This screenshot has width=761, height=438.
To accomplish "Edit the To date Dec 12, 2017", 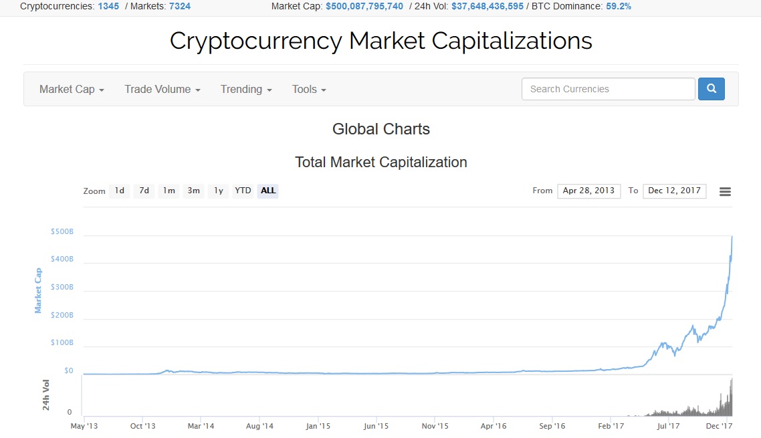I will (x=674, y=191).
